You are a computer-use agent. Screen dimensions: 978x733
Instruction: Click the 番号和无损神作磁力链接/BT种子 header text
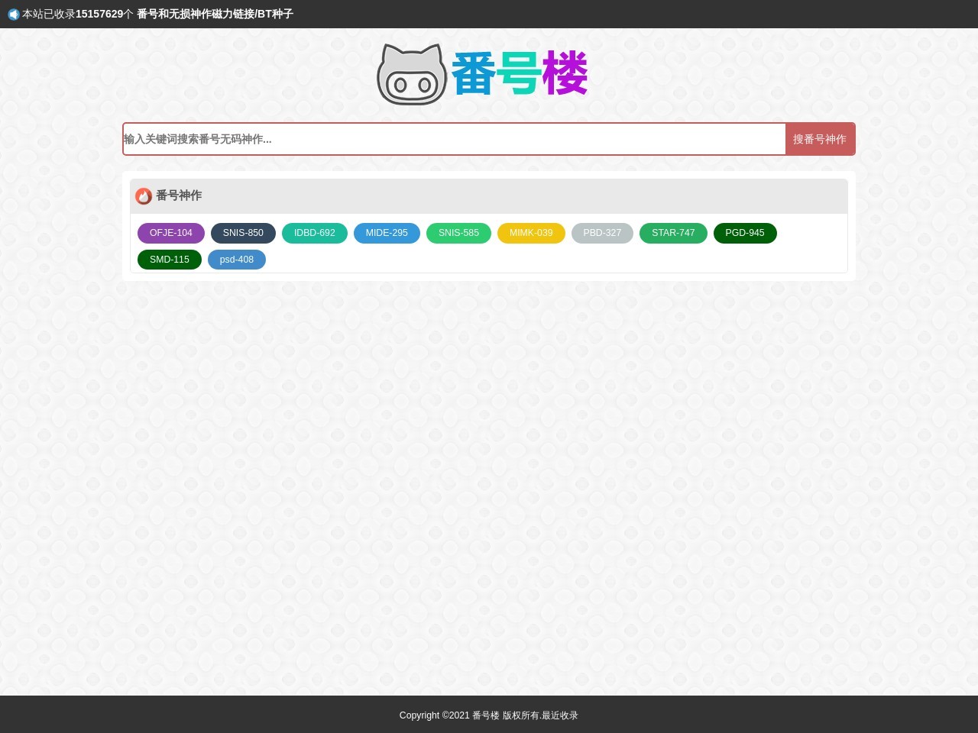click(x=215, y=14)
